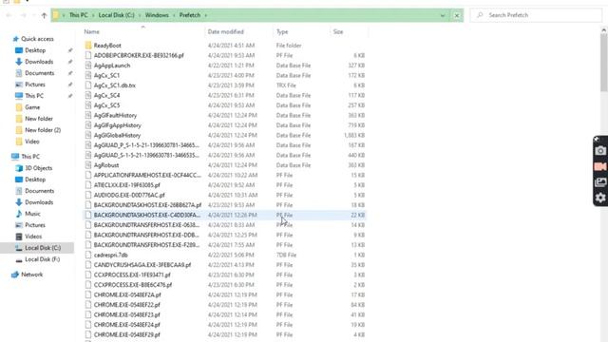Open New folder in navigation pane

click(x=39, y=119)
